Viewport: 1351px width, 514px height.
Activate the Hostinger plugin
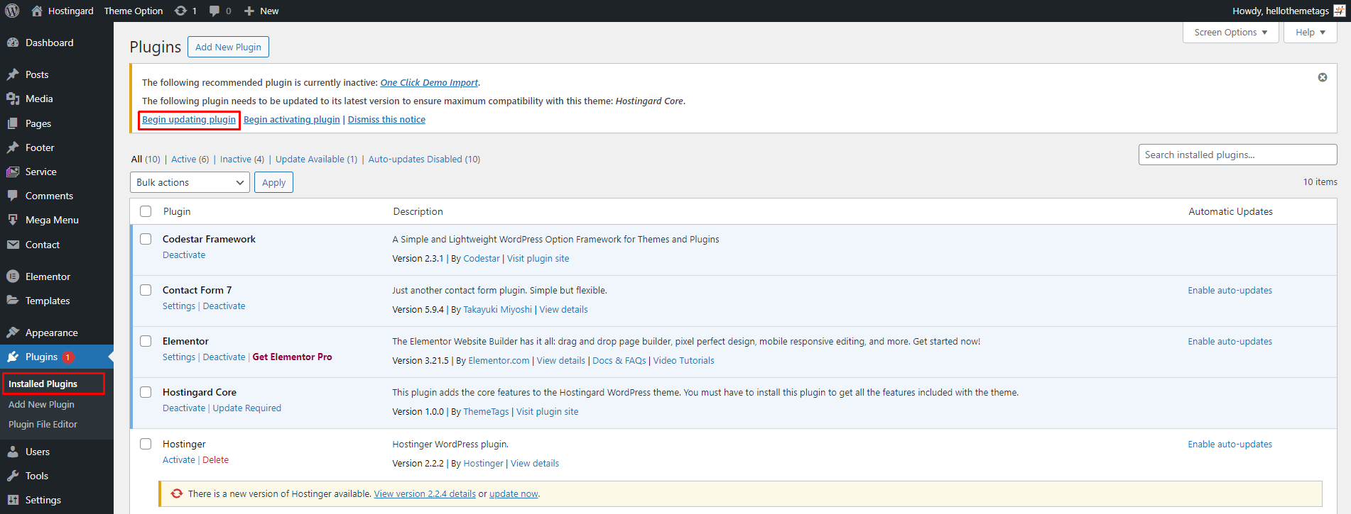tap(179, 459)
